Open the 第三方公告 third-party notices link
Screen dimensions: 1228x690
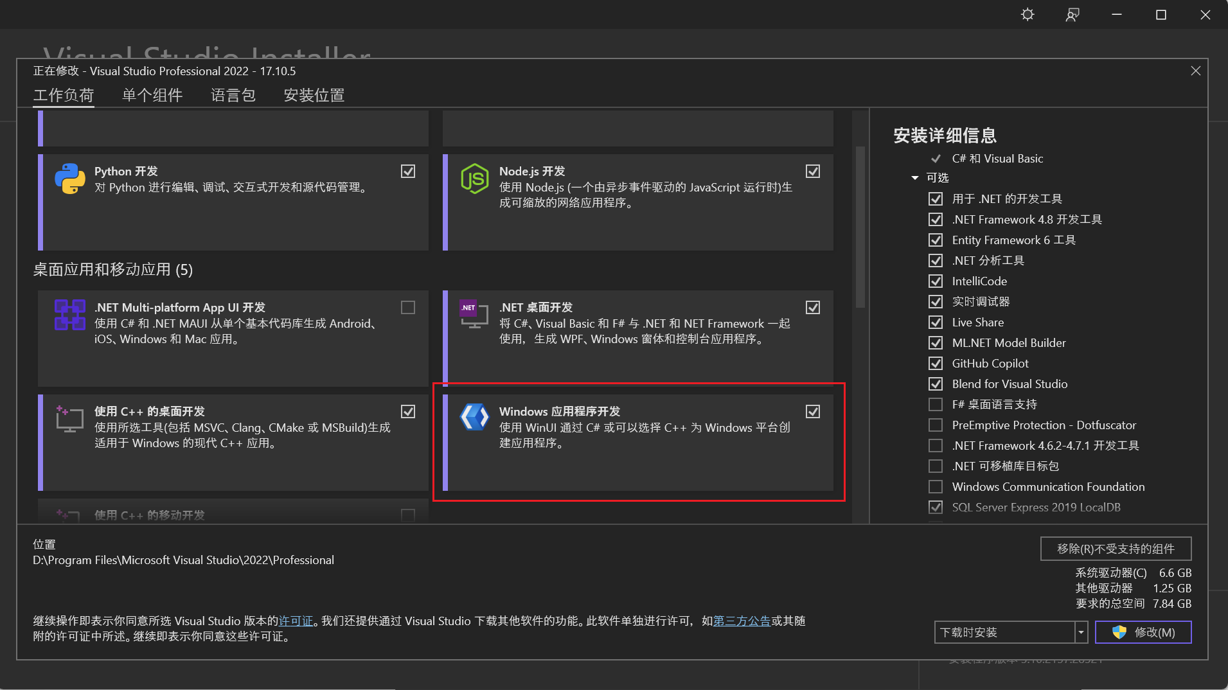pos(742,621)
